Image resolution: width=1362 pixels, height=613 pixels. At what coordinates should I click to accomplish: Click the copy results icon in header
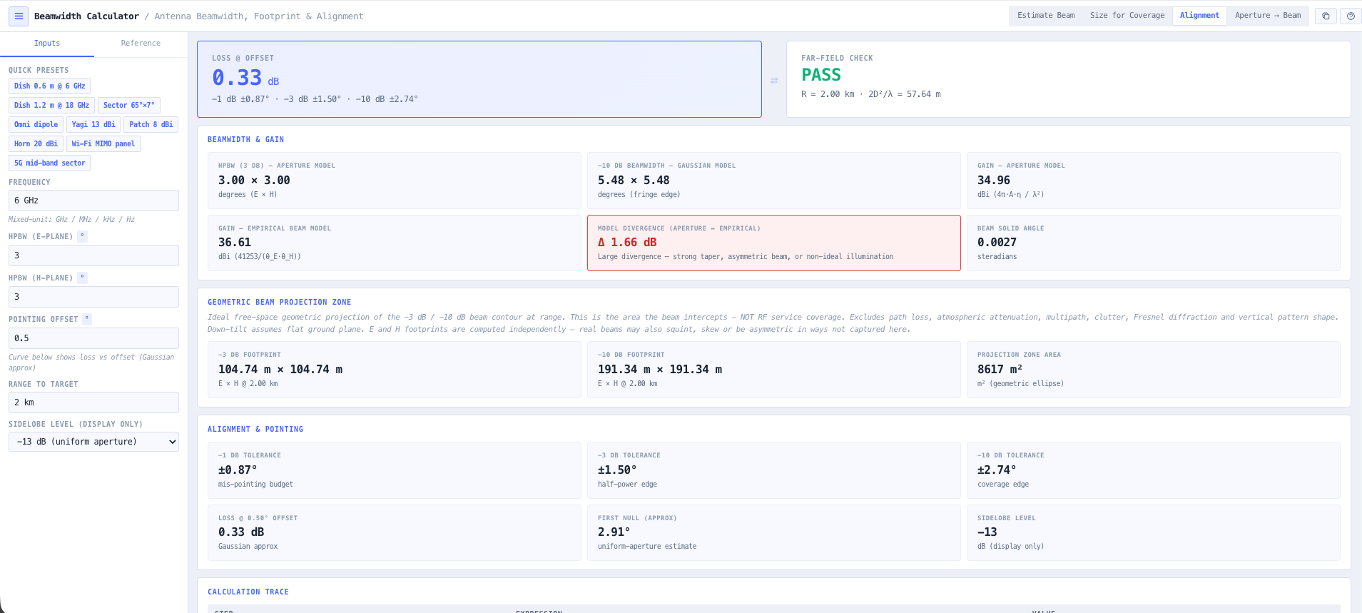click(x=1326, y=16)
